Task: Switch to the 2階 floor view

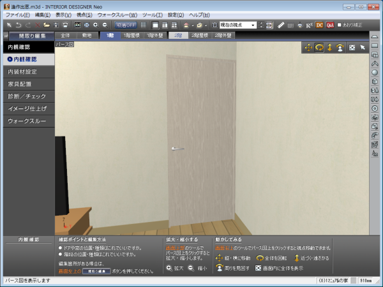Action: point(177,36)
